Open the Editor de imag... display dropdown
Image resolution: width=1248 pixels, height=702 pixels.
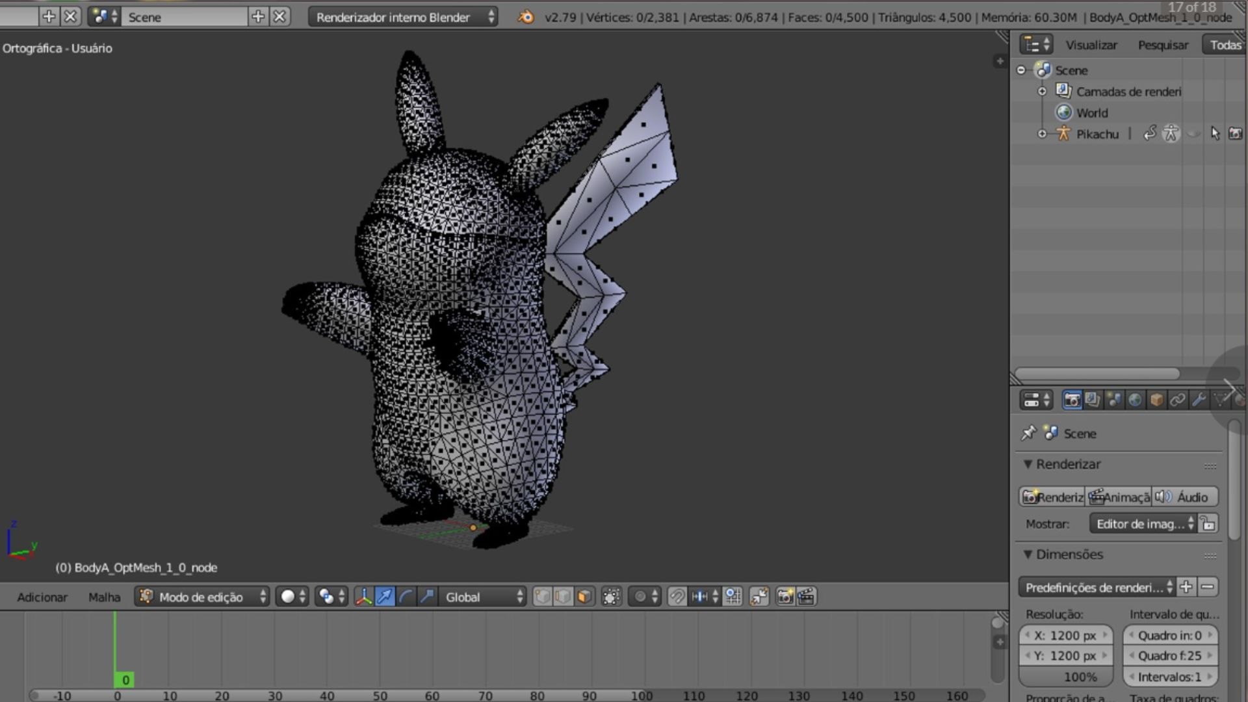click(1143, 524)
